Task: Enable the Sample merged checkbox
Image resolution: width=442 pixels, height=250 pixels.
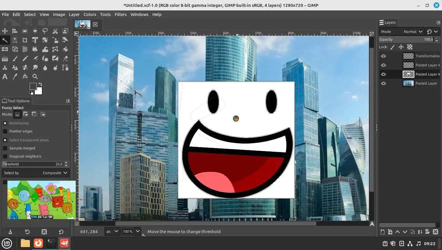Action: coord(5,148)
